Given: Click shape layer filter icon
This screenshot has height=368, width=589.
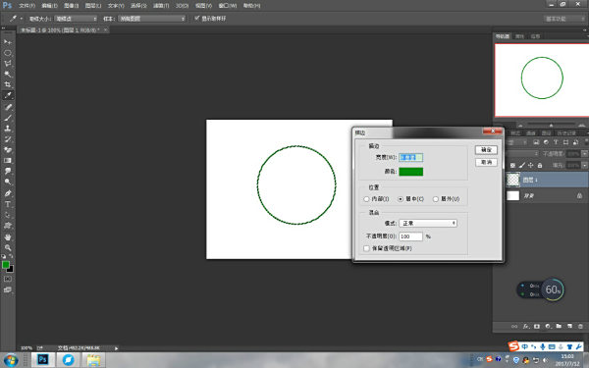Looking at the screenshot, I should click(x=565, y=142).
